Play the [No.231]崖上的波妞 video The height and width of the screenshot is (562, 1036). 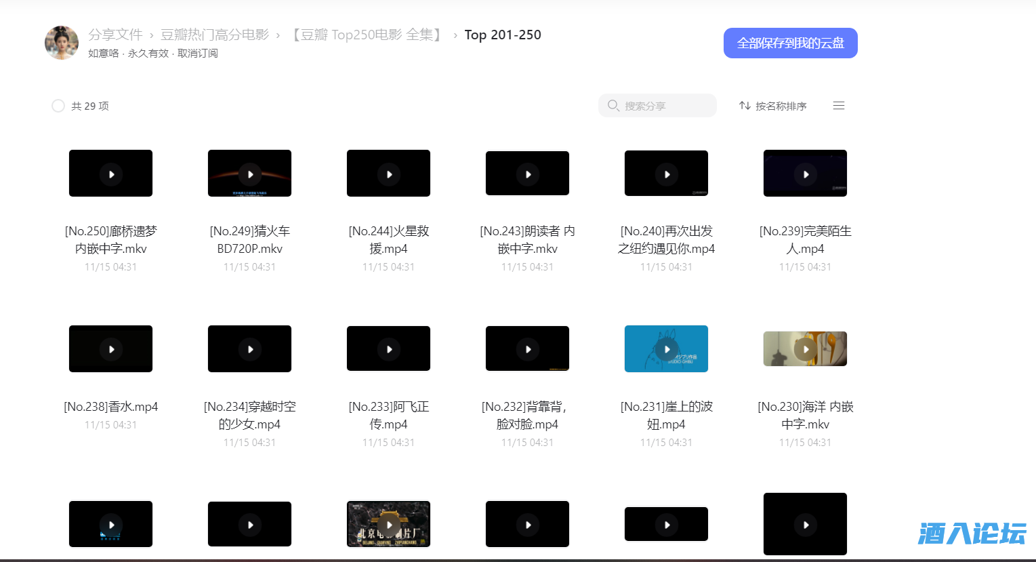(666, 348)
